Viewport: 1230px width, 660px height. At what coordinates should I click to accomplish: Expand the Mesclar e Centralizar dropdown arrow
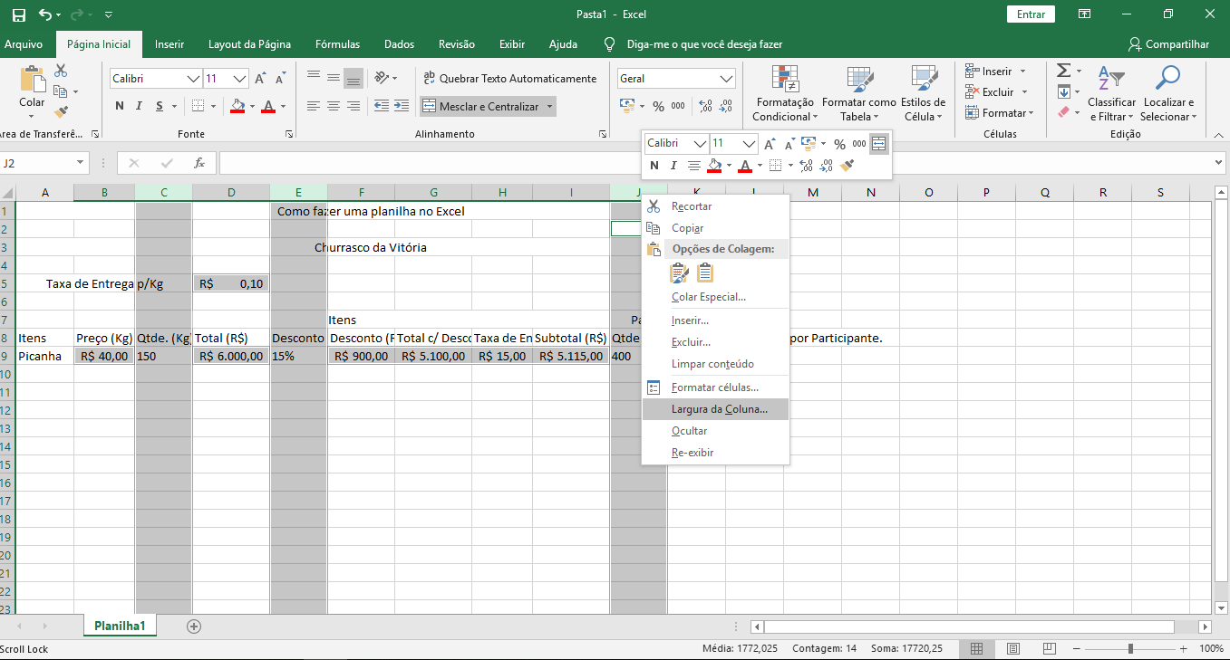click(549, 107)
